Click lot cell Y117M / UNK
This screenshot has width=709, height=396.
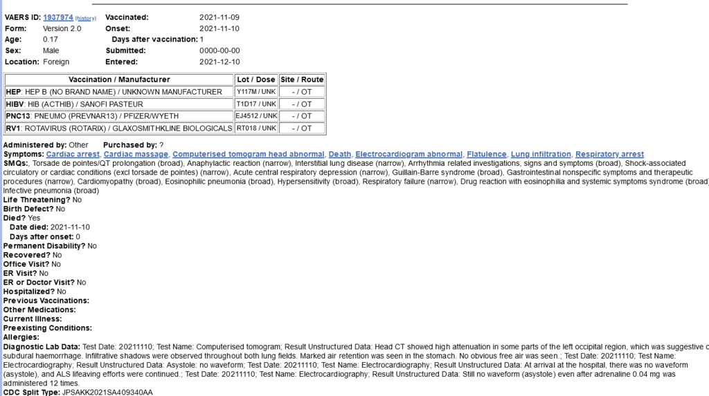(256, 92)
